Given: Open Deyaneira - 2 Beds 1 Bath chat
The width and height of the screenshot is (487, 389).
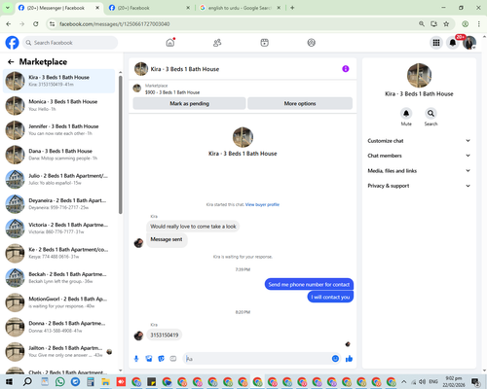Looking at the screenshot, I should click(x=58, y=204).
